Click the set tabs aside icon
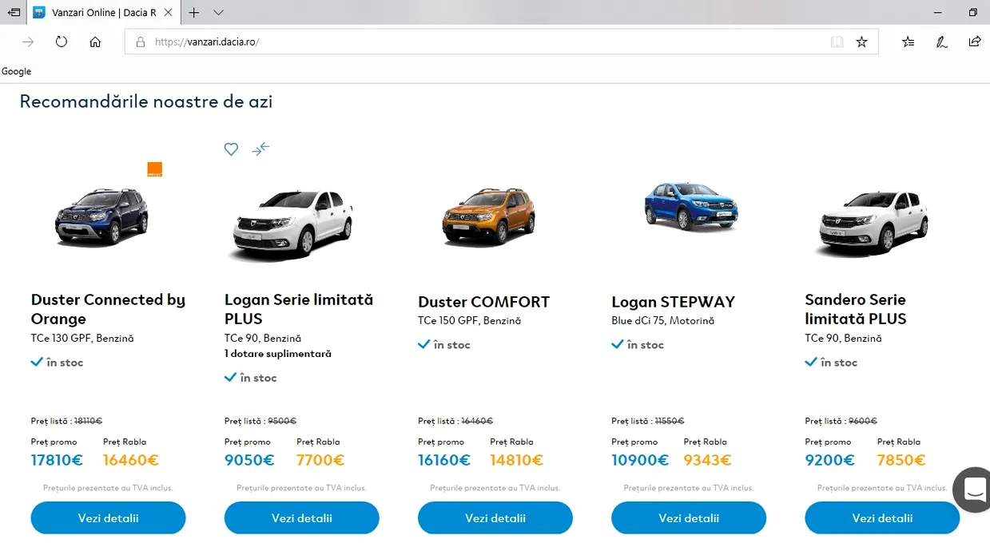 (14, 13)
